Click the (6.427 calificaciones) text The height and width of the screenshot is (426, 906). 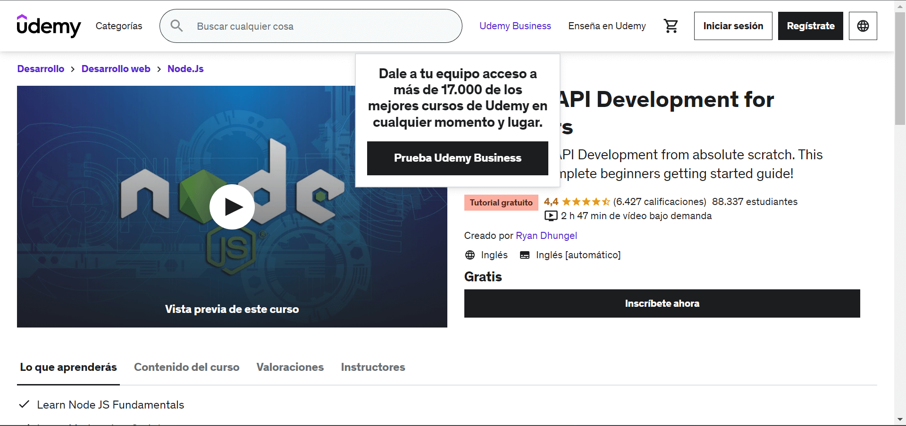click(x=660, y=202)
